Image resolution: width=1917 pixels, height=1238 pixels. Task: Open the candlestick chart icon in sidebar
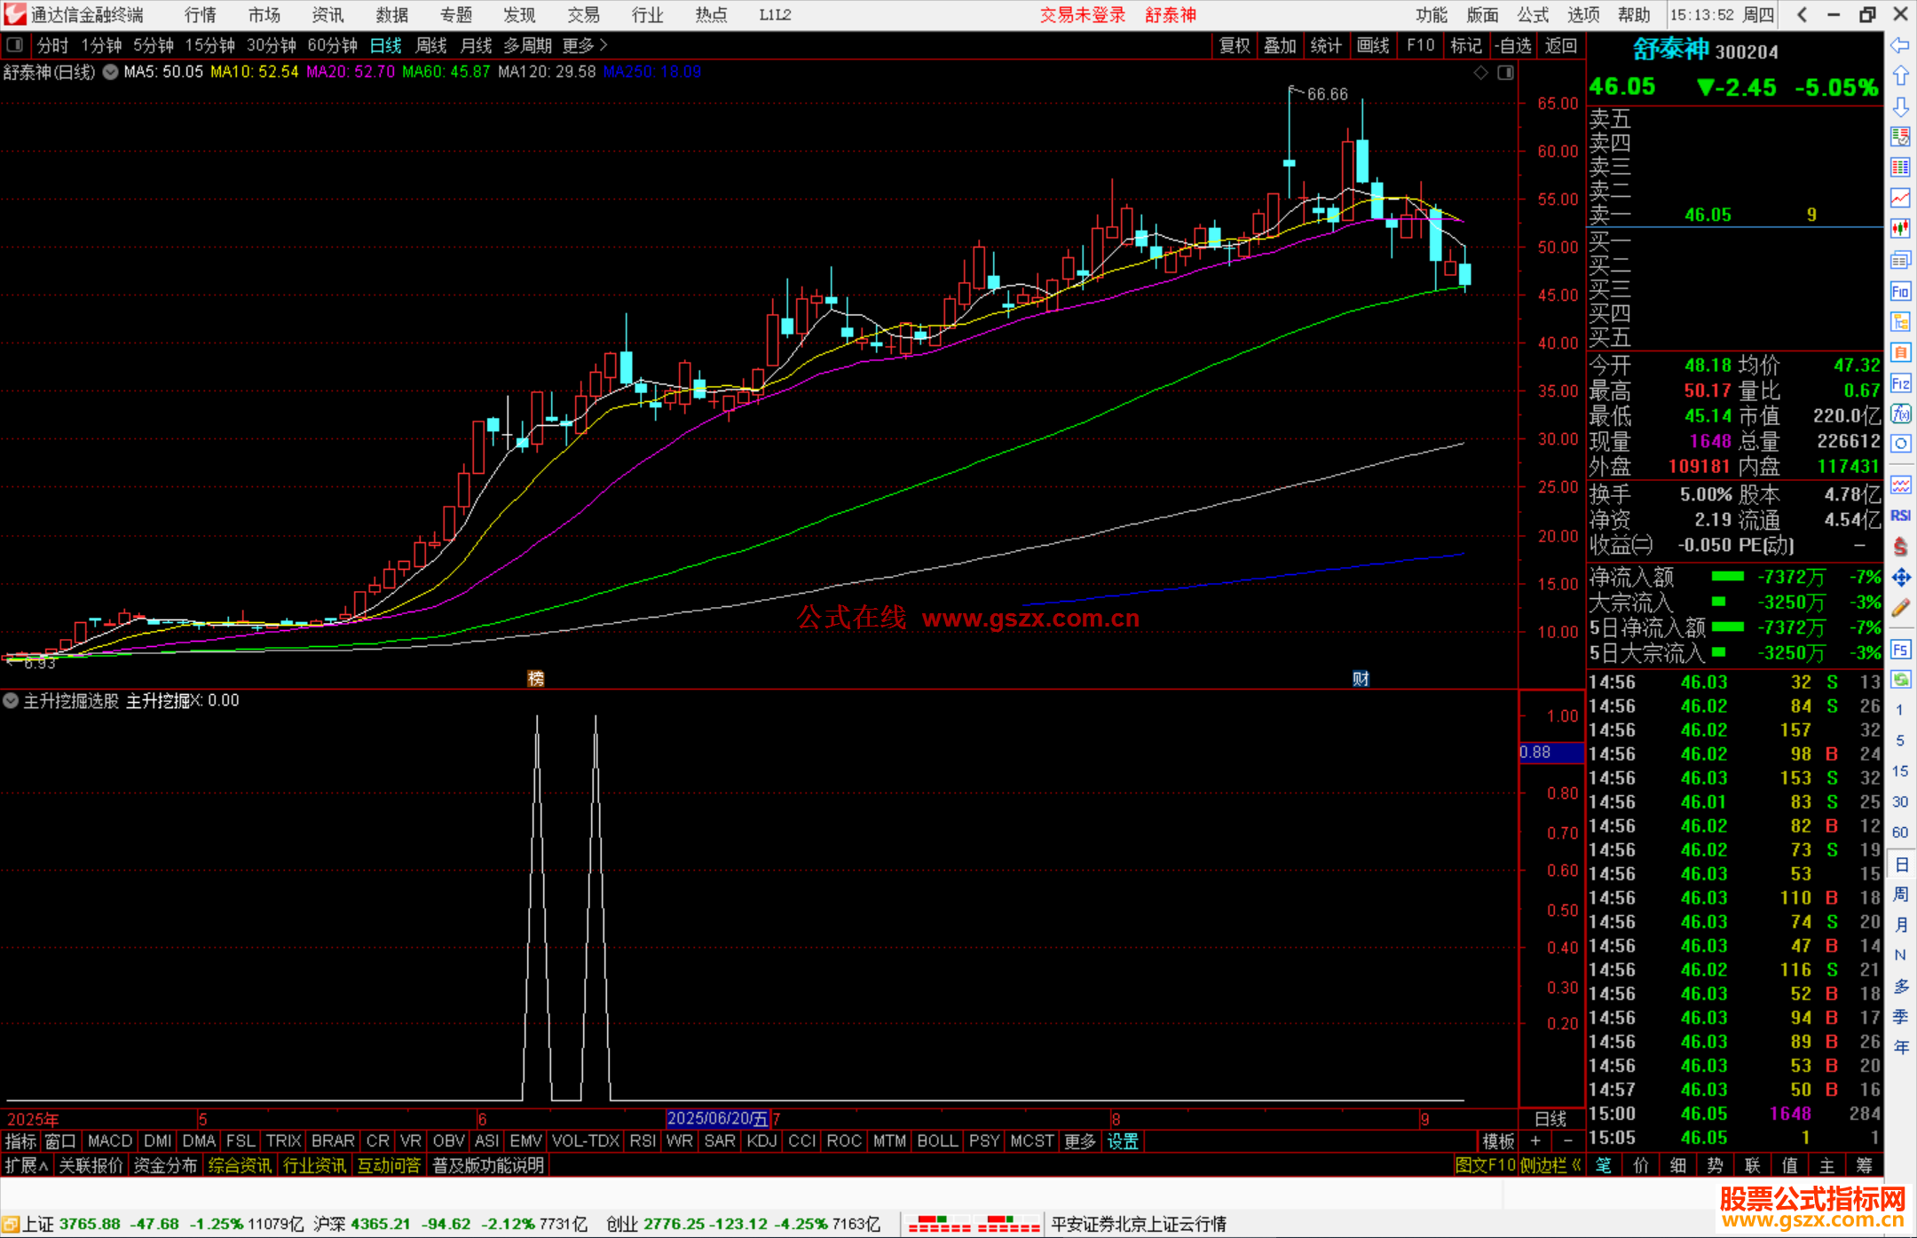coord(1900,229)
